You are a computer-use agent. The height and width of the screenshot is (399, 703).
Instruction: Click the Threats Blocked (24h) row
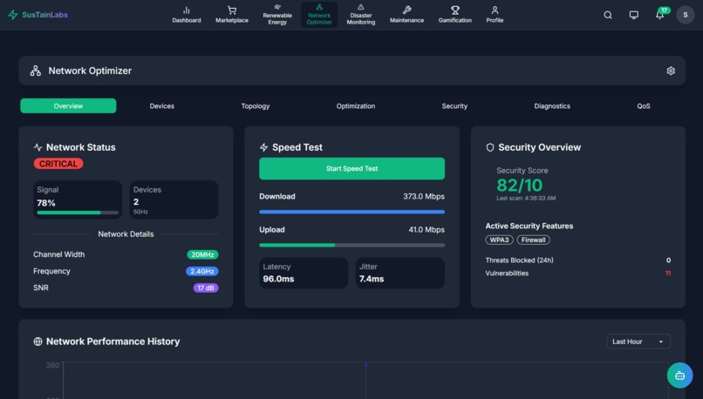pos(578,260)
